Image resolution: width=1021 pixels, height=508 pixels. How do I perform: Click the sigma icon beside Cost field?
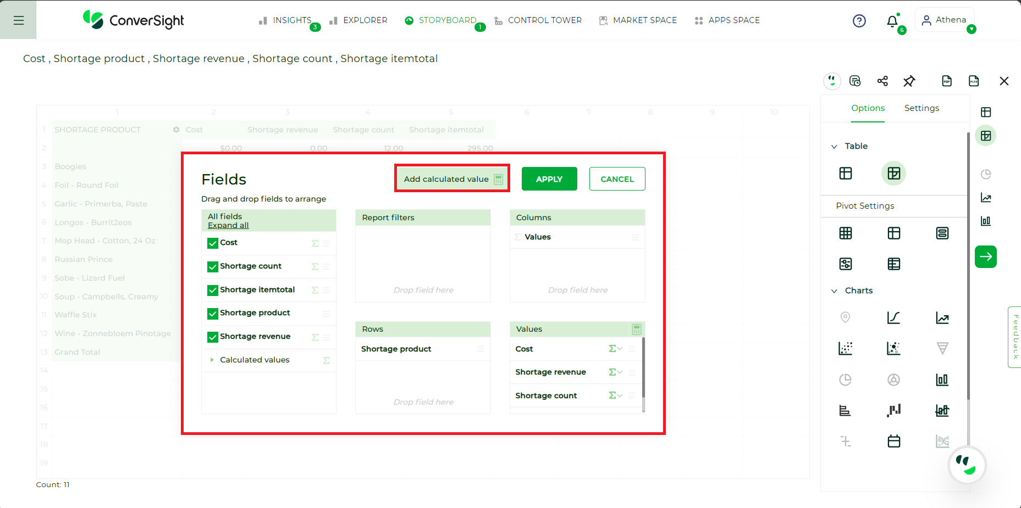click(315, 243)
